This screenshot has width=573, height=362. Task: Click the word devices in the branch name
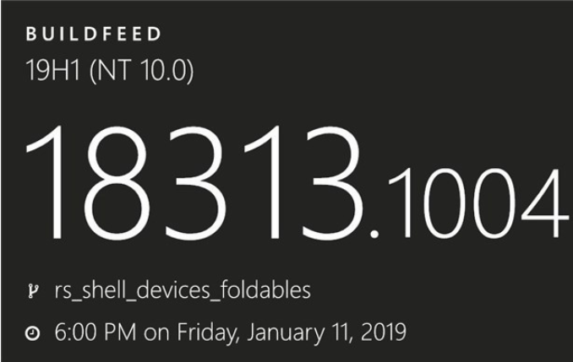(x=167, y=291)
